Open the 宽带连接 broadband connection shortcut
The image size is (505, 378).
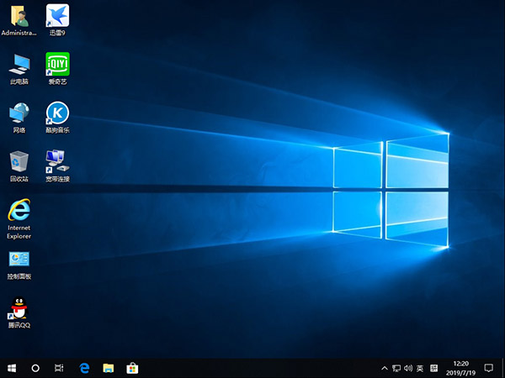[57, 166]
